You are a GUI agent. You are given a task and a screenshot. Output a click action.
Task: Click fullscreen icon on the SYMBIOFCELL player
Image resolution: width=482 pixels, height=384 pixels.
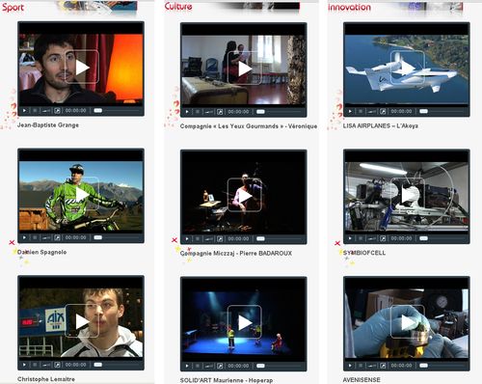click(x=383, y=238)
